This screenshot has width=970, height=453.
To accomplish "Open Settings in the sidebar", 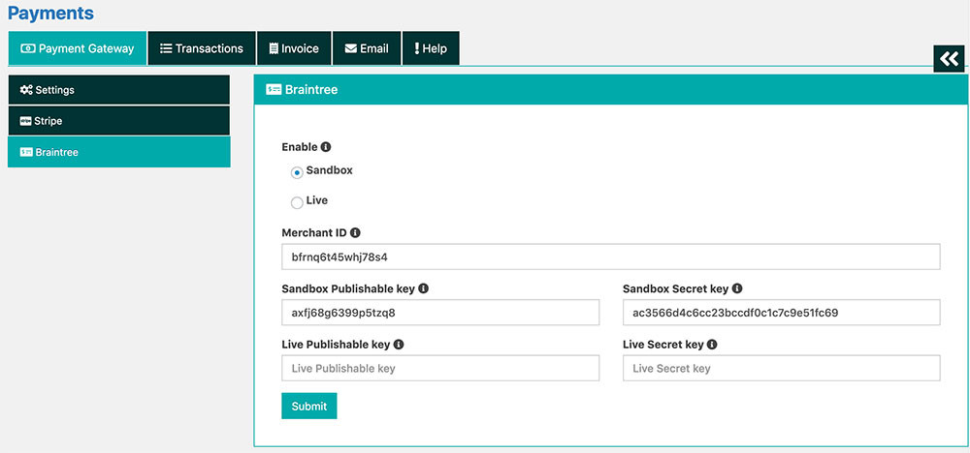I will tap(118, 90).
